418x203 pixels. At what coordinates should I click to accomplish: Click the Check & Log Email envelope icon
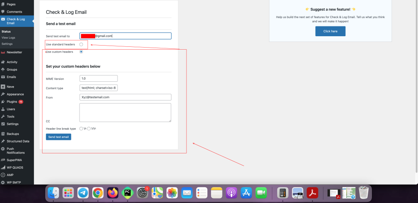coord(3,19)
